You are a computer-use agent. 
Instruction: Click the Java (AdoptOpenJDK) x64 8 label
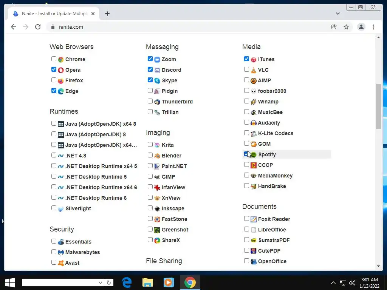coord(101,124)
